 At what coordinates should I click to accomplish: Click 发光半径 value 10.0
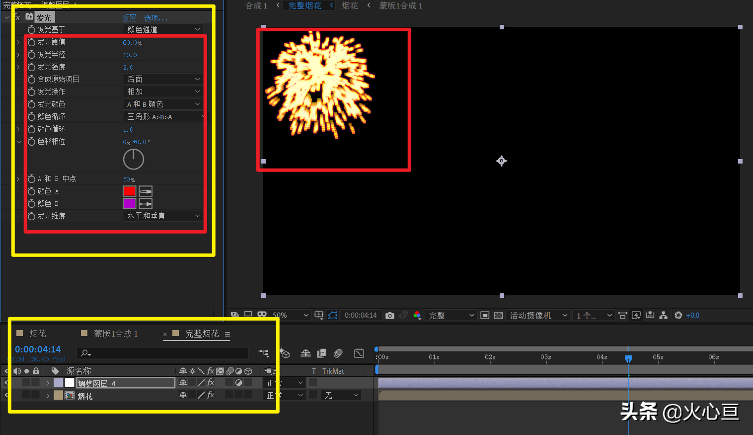click(x=130, y=55)
